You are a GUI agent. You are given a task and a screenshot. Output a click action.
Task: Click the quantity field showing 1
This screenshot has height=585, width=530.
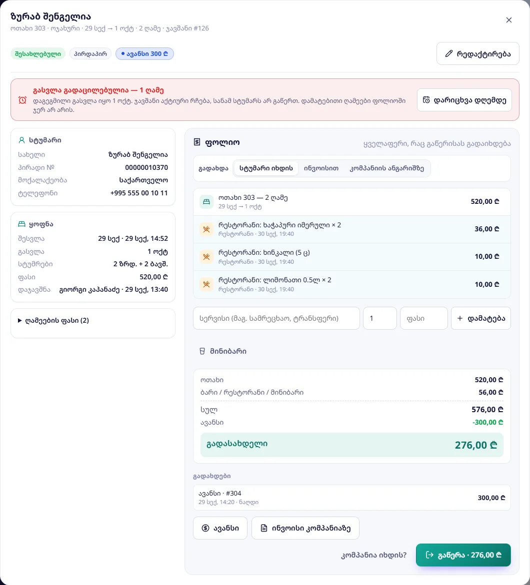tap(380, 318)
